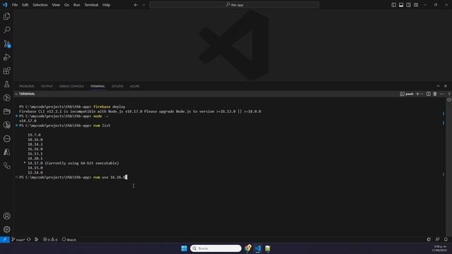Open the Azure 'A' icon view
Image resolution: width=452 pixels, height=254 pixels.
6,152
